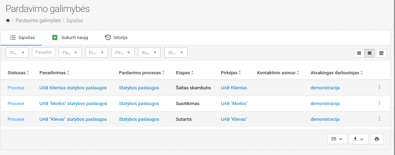395x155 pixels.
Task: Open the Istorija tab
Action: (116, 38)
